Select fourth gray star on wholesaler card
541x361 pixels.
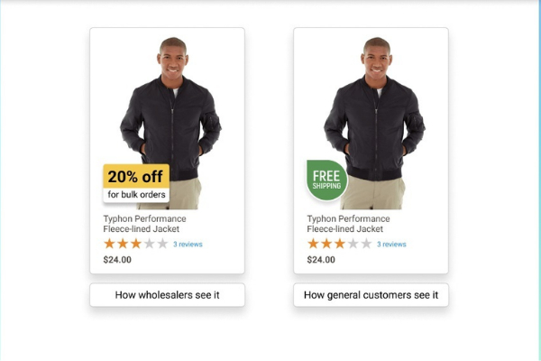tap(150, 244)
